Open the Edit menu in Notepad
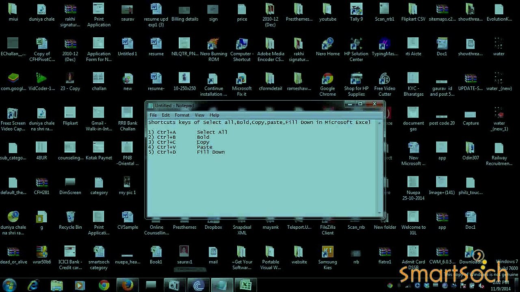 point(166,115)
